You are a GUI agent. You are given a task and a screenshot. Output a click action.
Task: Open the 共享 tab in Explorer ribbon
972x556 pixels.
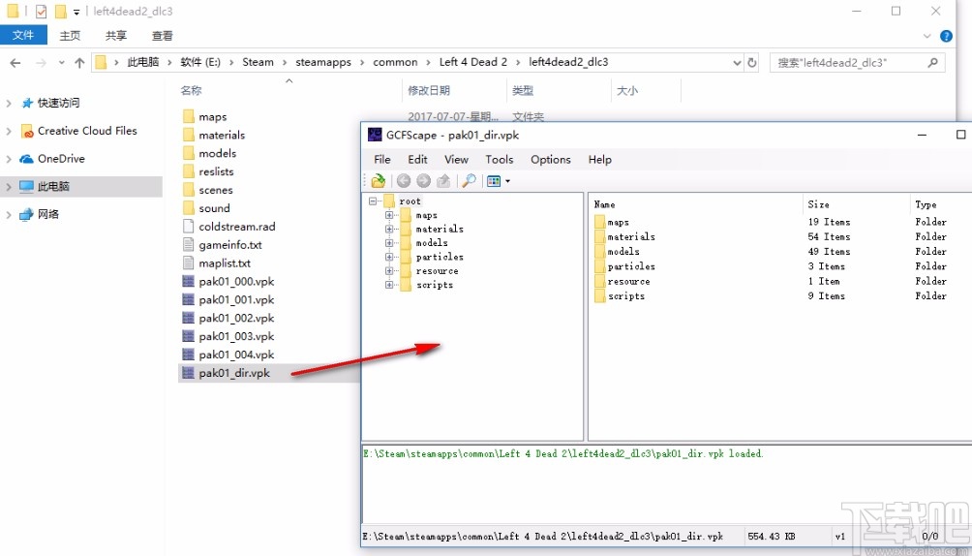click(x=116, y=36)
